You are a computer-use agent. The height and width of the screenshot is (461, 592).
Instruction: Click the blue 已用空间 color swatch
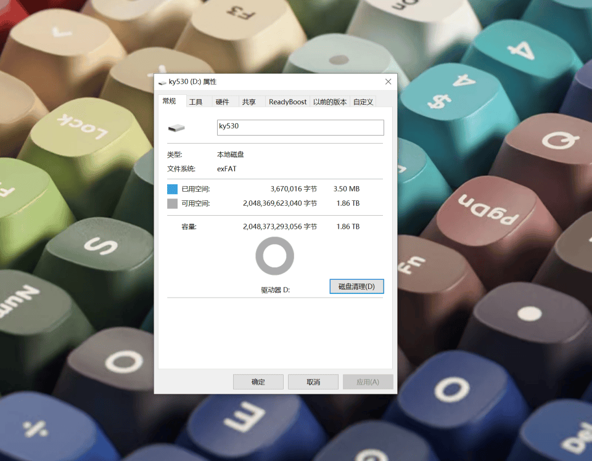click(x=172, y=189)
